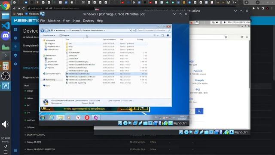Open Keenetic Wi-Fi networks sidebar icon

pyautogui.click(x=15, y=46)
